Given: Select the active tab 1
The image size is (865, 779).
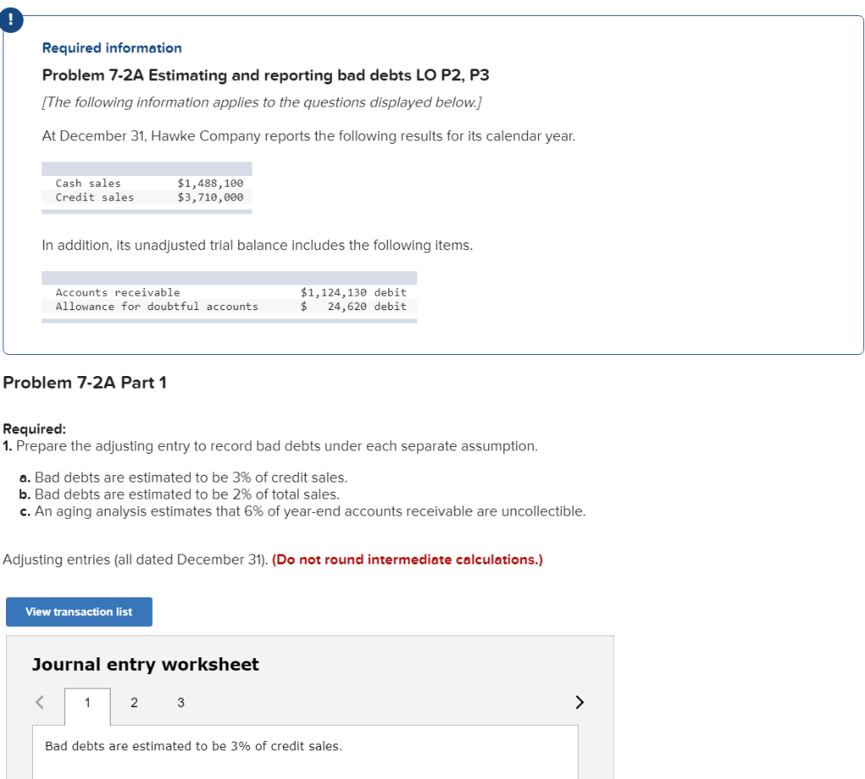Looking at the screenshot, I should click(87, 702).
